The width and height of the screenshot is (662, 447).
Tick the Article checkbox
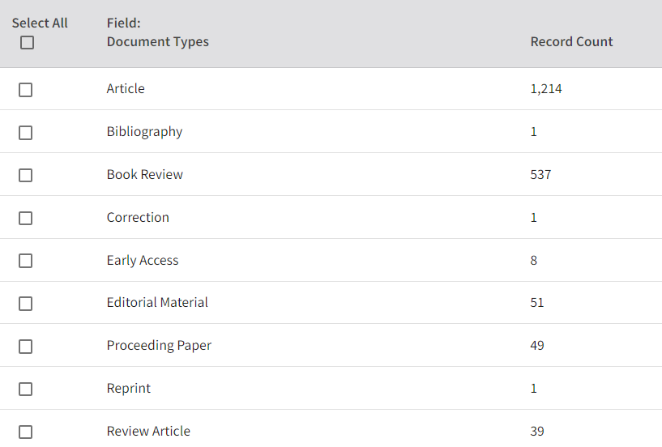click(x=25, y=90)
